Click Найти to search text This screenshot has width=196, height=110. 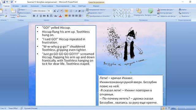[x=183, y=9]
